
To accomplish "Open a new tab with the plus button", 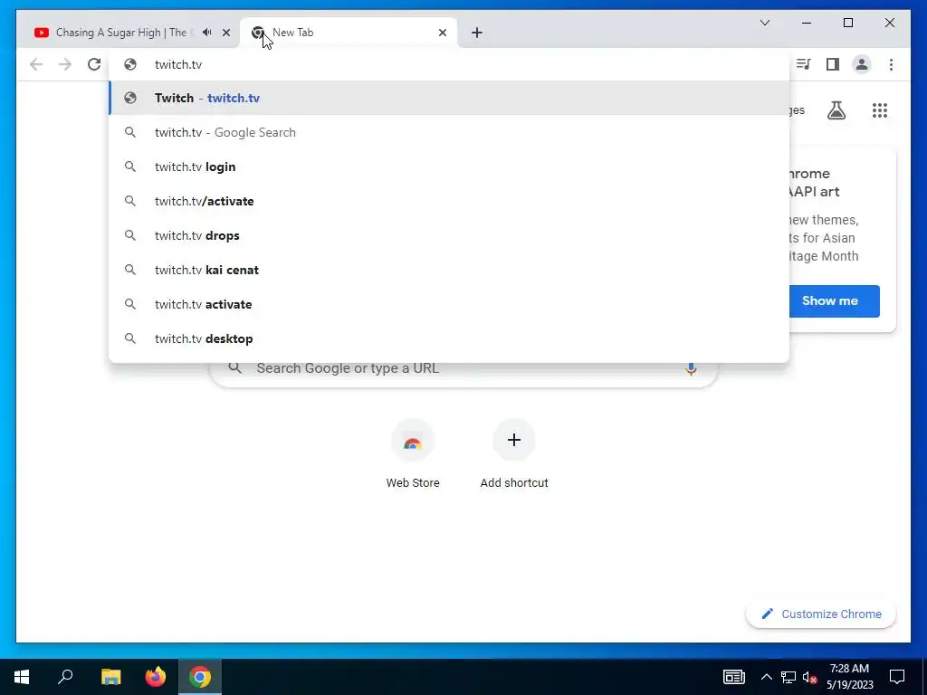I will coord(477,33).
